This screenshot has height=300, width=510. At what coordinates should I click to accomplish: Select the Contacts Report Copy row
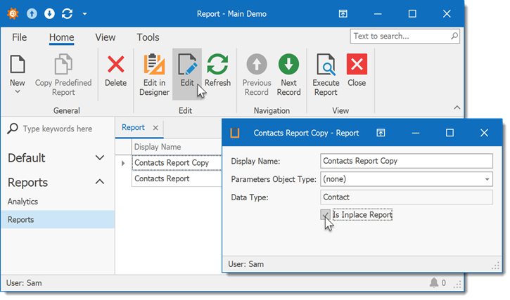point(177,162)
